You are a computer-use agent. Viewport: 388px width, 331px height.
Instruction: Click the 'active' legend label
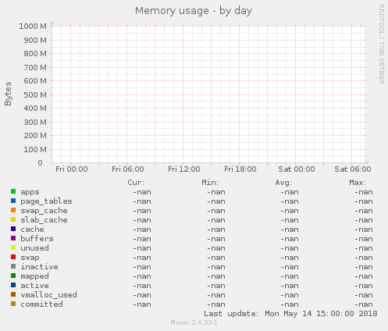pyautogui.click(x=34, y=286)
